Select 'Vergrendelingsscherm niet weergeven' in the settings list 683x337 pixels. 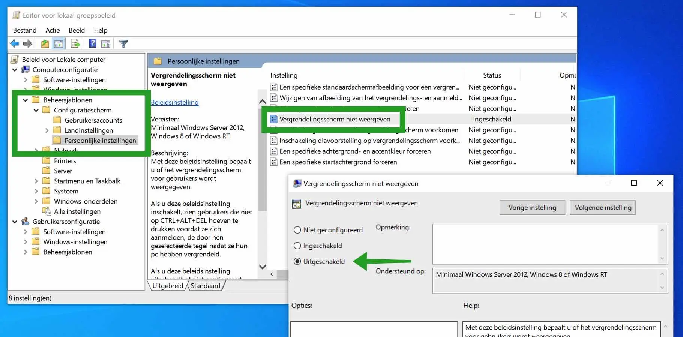pyautogui.click(x=335, y=119)
